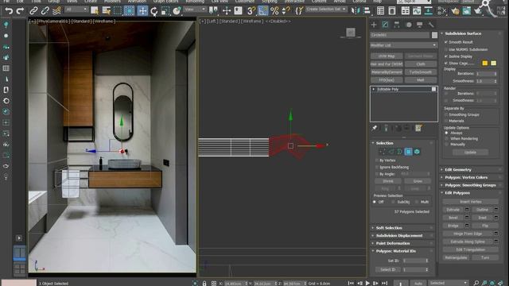This screenshot has width=509, height=286.
Task: Open the Utilities wrench tab
Action: coord(431,25)
